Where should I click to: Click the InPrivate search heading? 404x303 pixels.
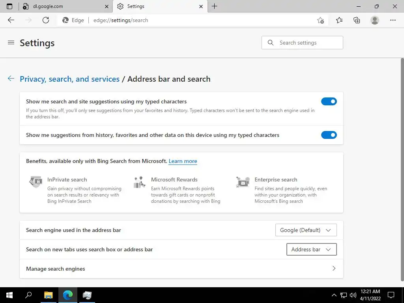(x=67, y=180)
